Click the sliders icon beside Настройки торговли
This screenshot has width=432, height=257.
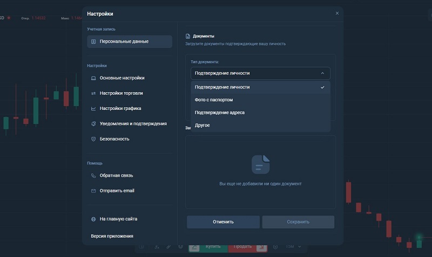(93, 93)
